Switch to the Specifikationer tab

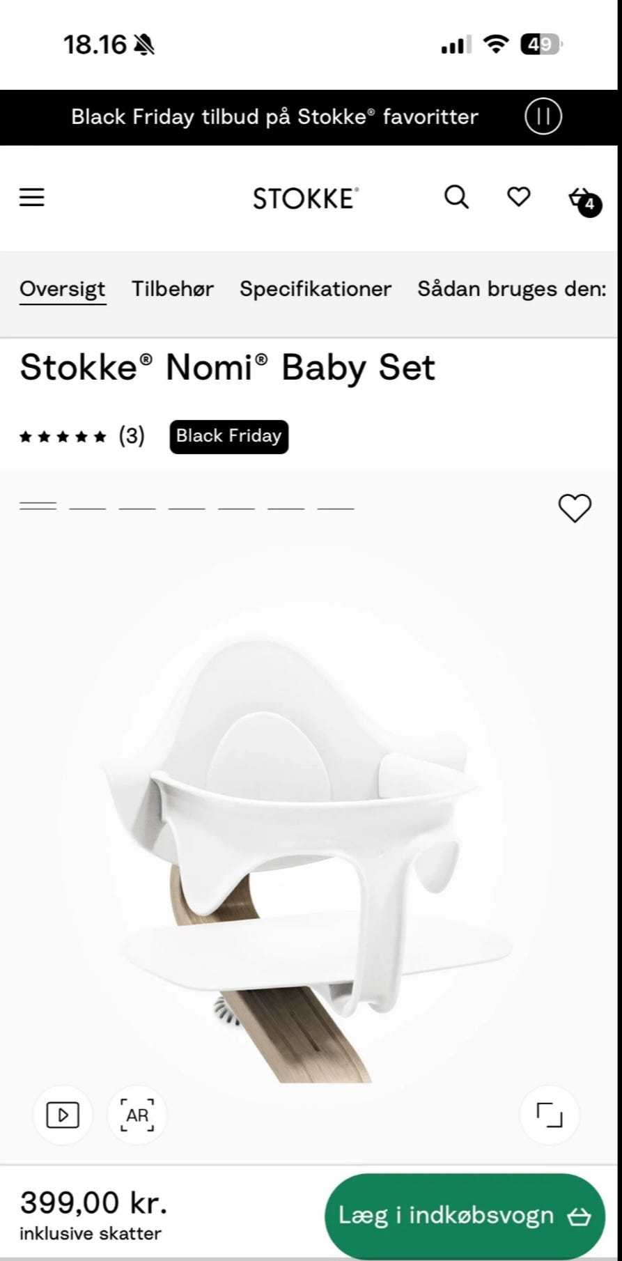click(316, 289)
